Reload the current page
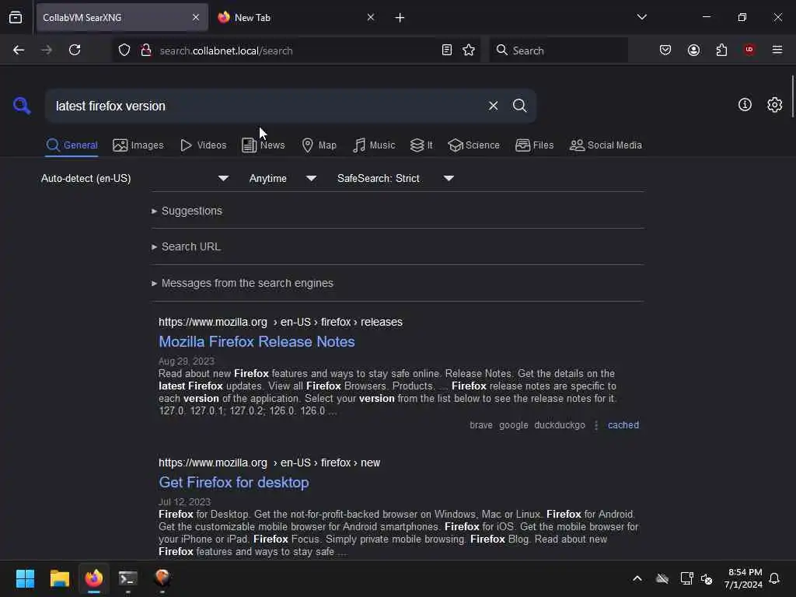Screen dimensions: 796x597 [75, 51]
